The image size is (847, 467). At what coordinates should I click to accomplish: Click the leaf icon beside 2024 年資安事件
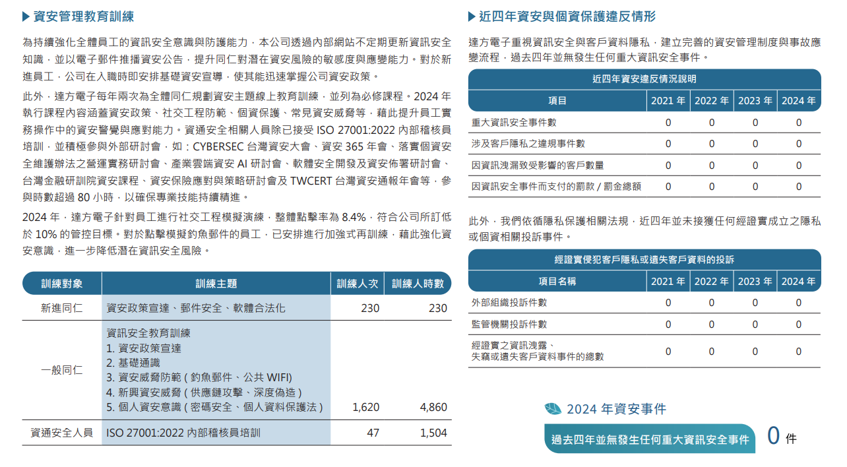point(553,409)
